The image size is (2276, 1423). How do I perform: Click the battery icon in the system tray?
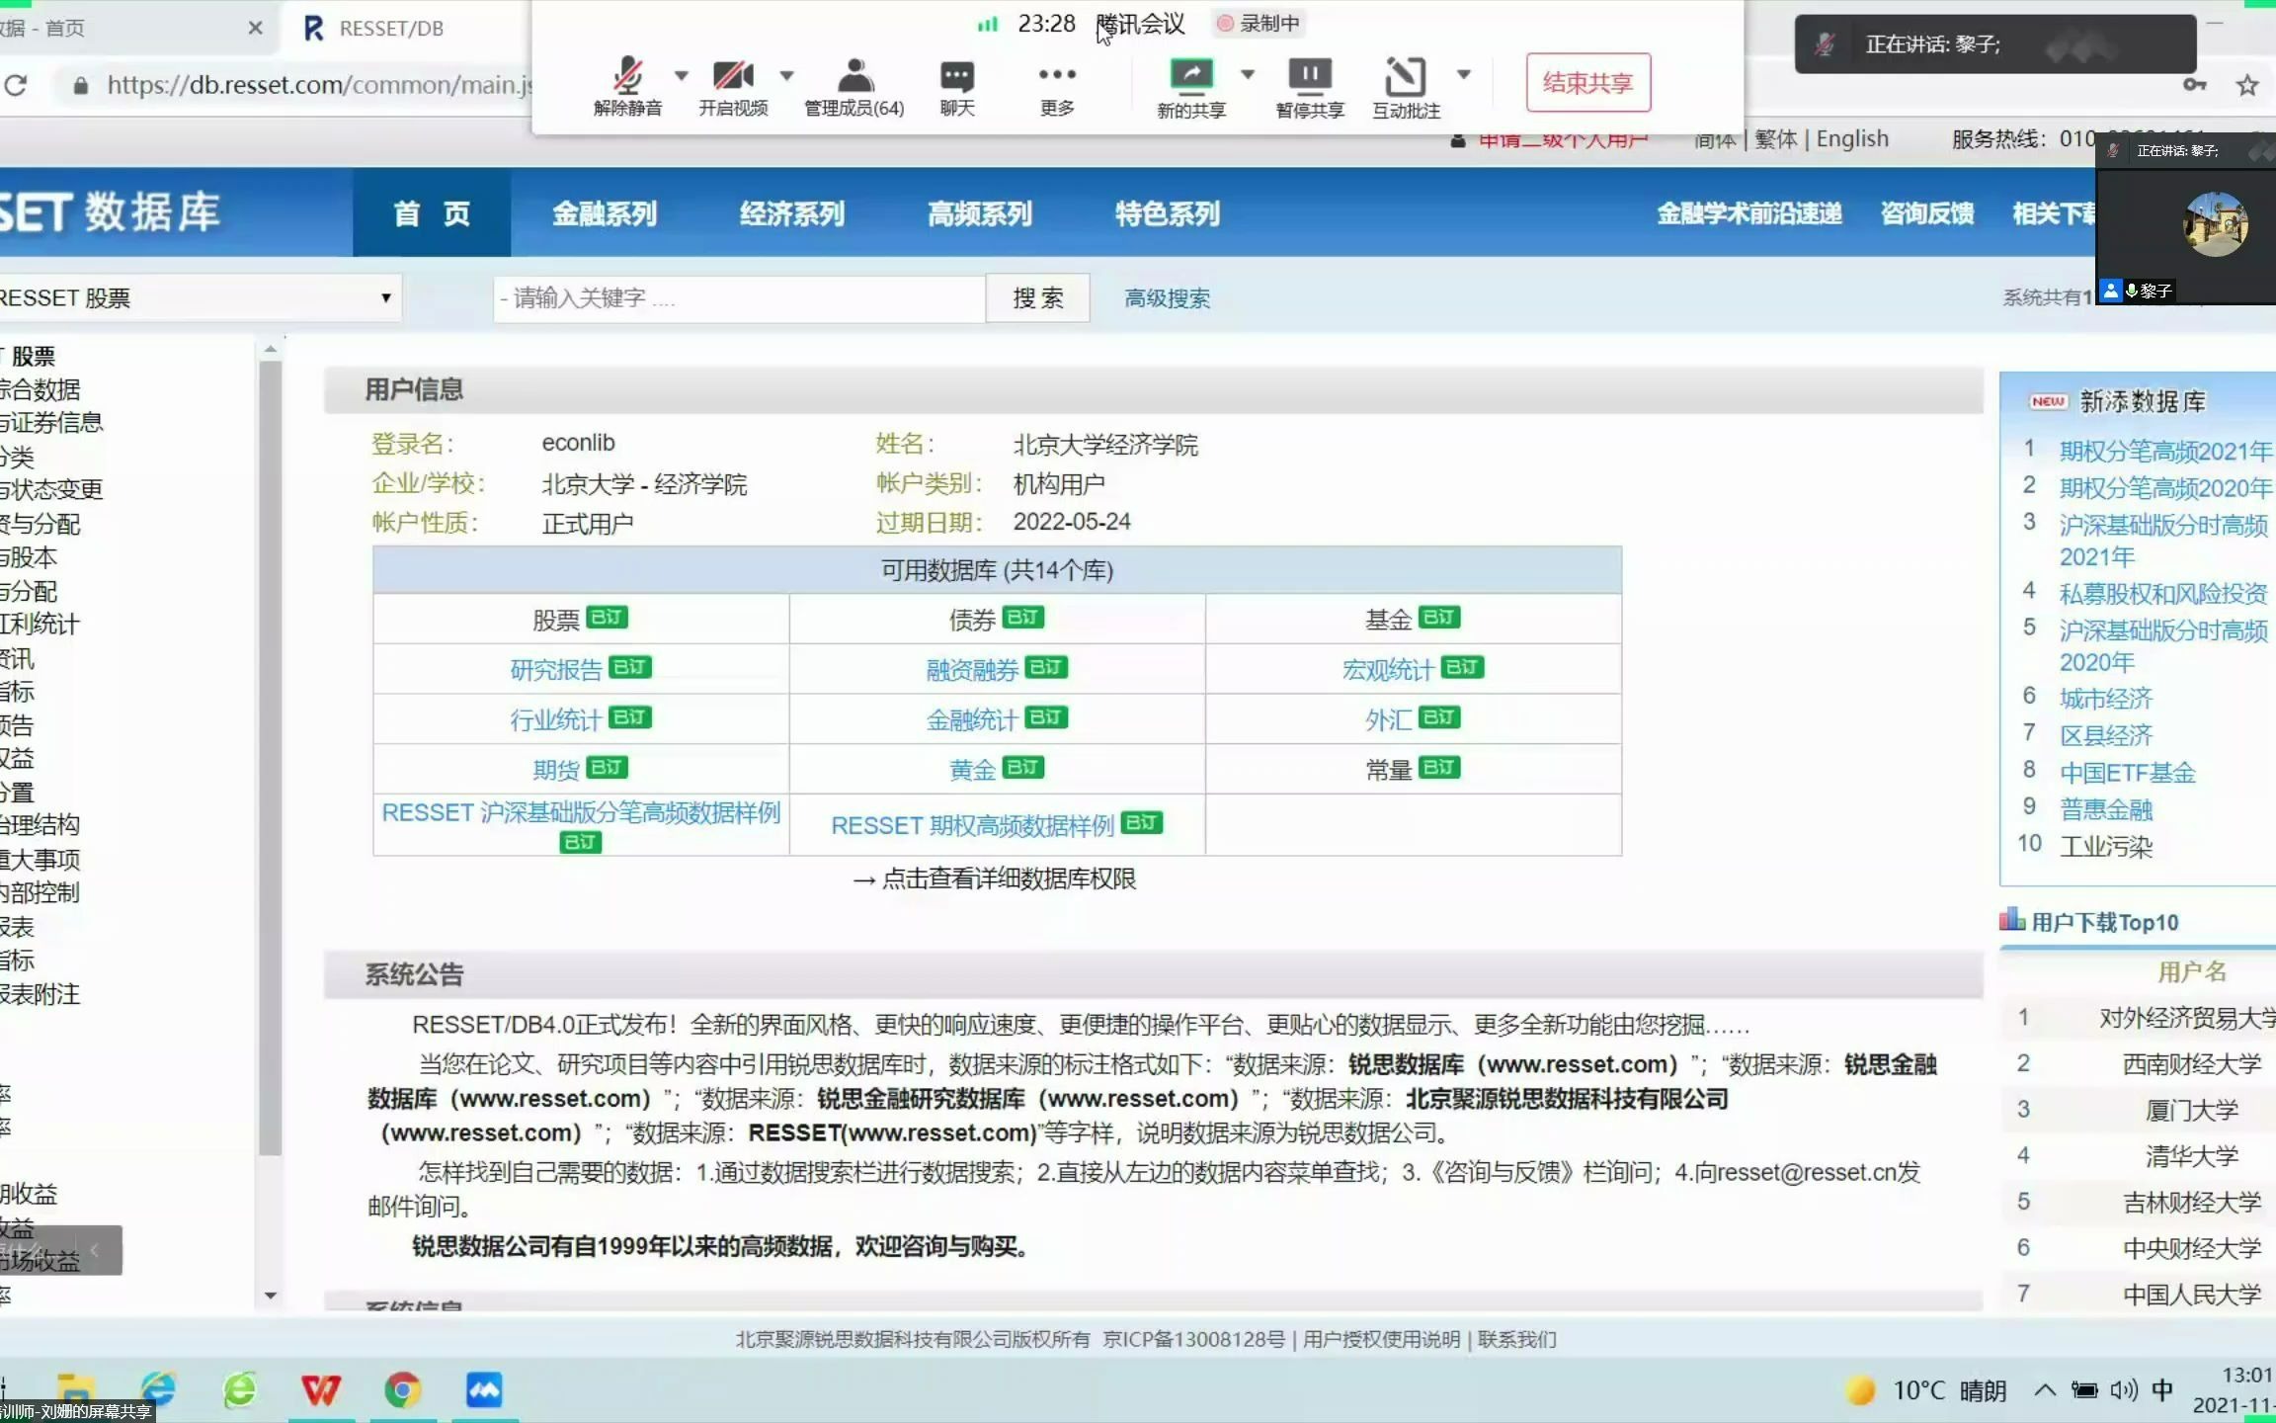click(x=2084, y=1390)
